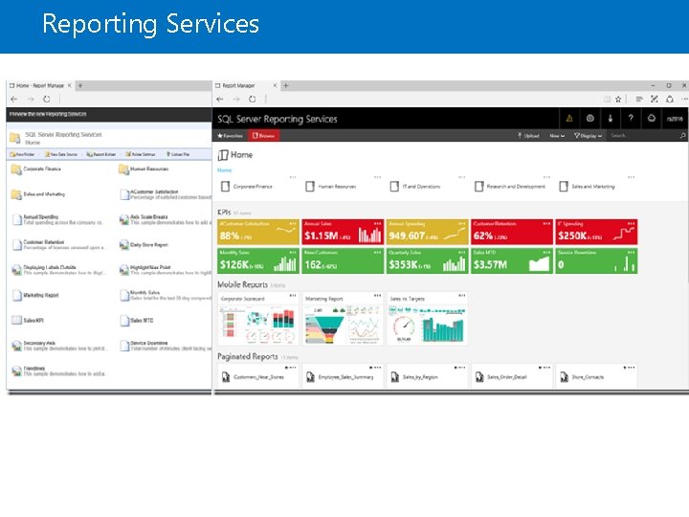Open the help question mark icon

[x=631, y=119]
